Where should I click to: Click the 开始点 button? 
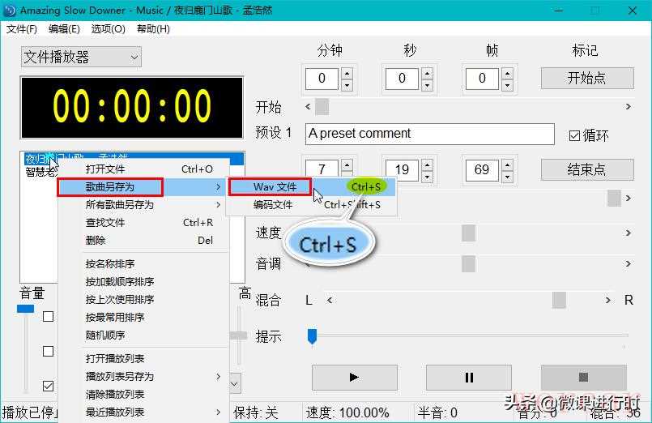pyautogui.click(x=586, y=79)
